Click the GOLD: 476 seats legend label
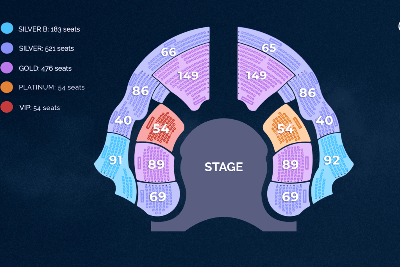Viewport: 400px width, 267px height. click(45, 68)
